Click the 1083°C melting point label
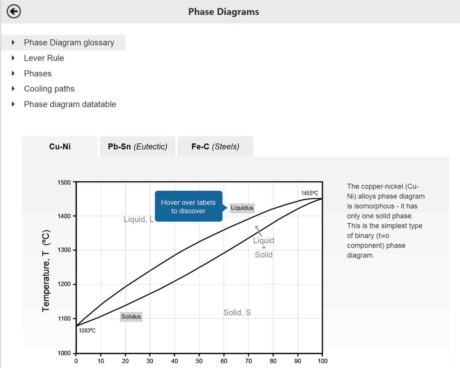This screenshot has width=460, height=368. coord(87,331)
